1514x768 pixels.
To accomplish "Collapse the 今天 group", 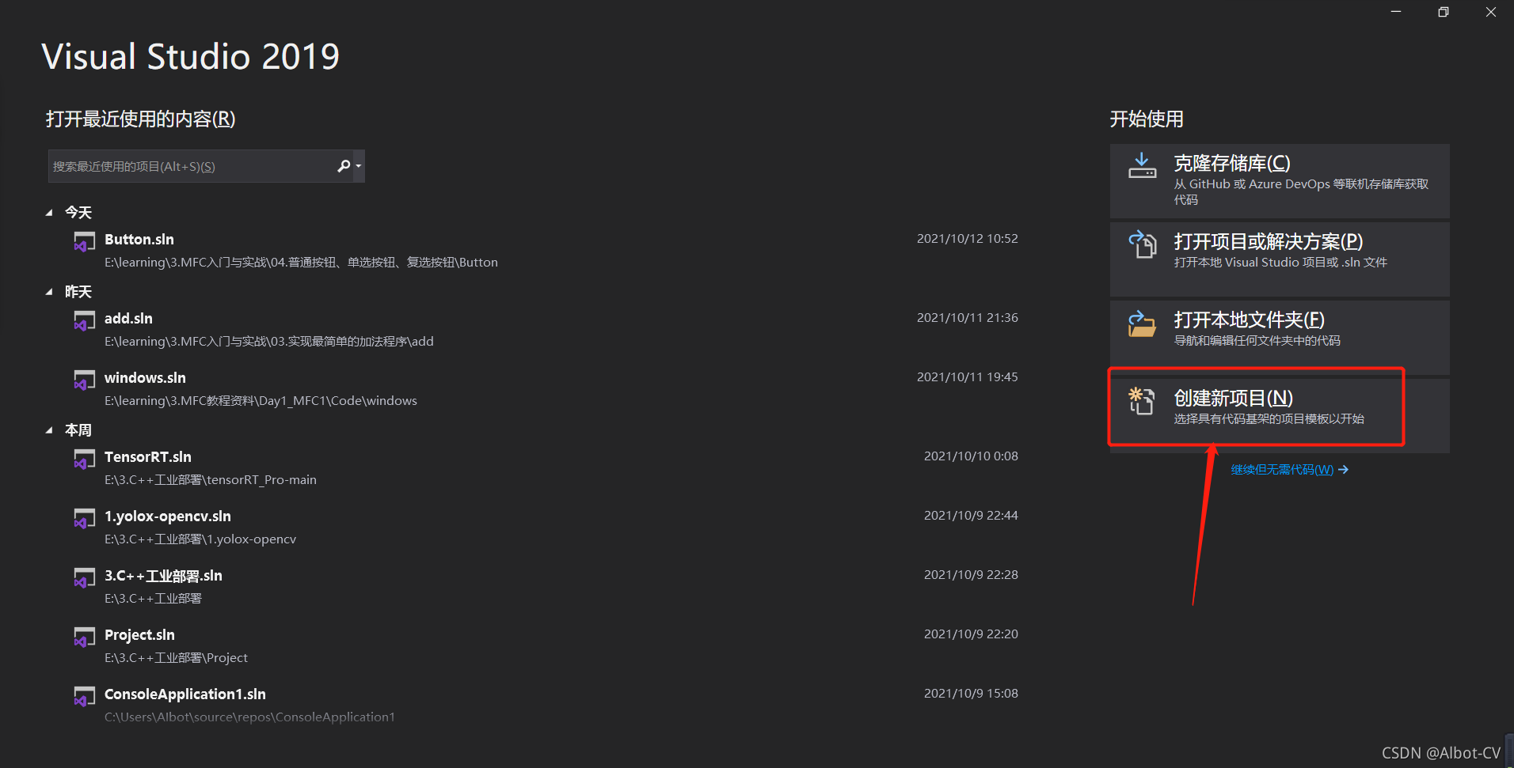I will 49,213.
